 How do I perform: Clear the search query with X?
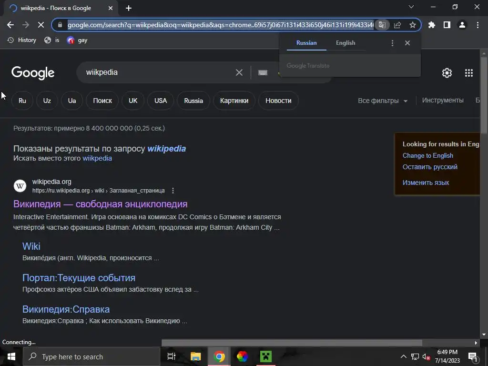[239, 72]
